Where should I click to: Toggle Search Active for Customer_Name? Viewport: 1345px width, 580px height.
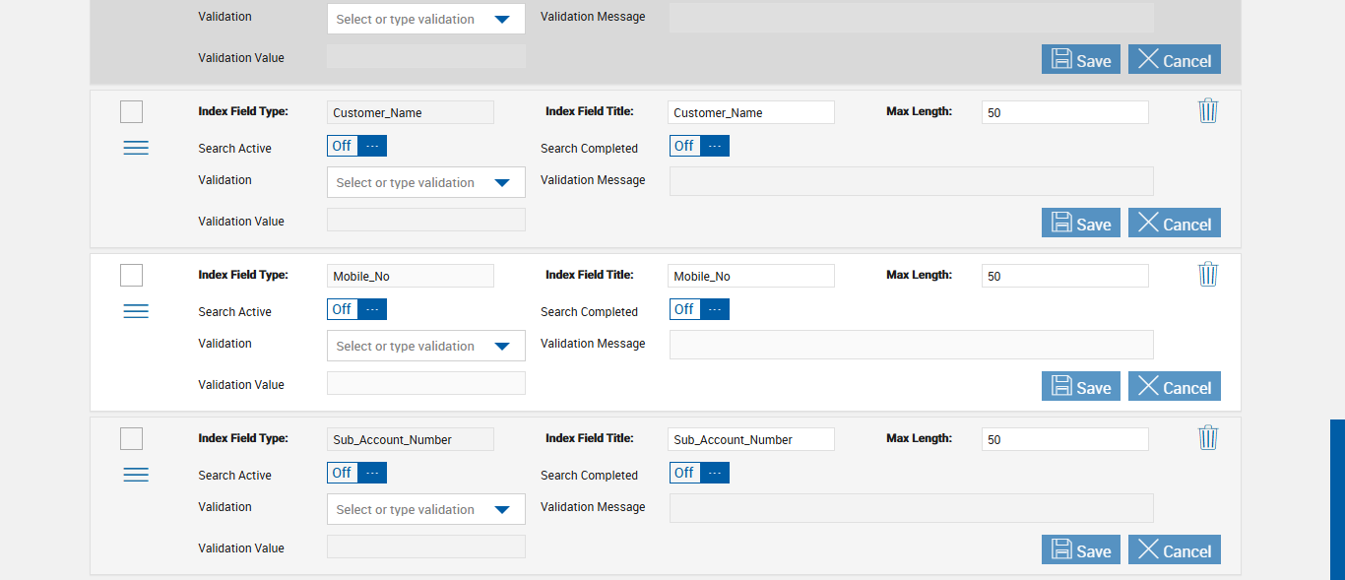pyautogui.click(x=356, y=146)
